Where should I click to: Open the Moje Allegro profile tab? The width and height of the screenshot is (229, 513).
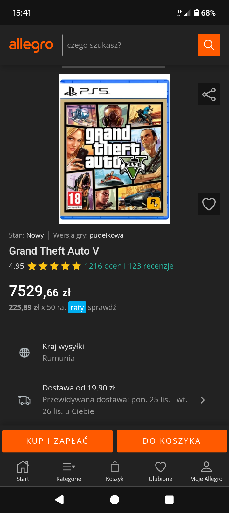206,472
